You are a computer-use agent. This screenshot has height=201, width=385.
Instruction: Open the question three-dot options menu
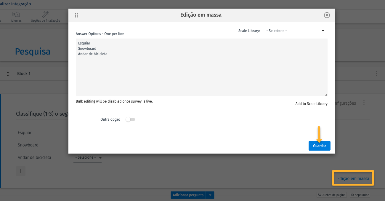click(x=364, y=103)
